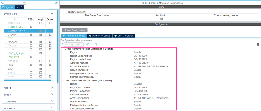This screenshot has height=111, width=261.
Task: Click the magnifier icon next to the parameter search field
Action: click(x=63, y=44)
